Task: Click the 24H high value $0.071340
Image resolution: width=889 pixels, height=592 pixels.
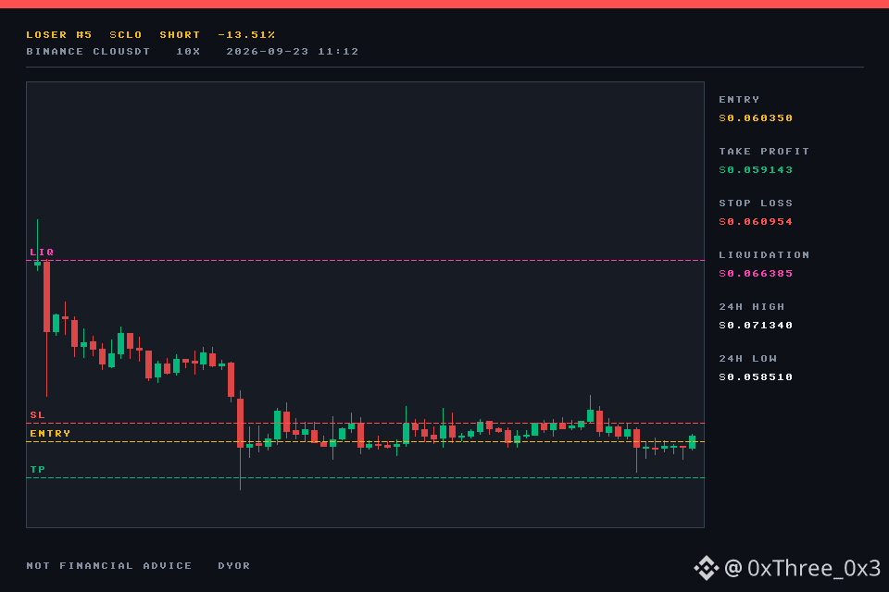Action: [756, 326]
